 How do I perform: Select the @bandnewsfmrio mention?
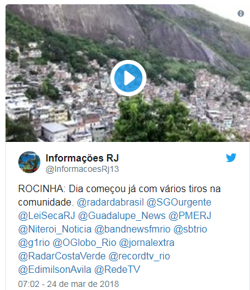[x=133, y=229]
